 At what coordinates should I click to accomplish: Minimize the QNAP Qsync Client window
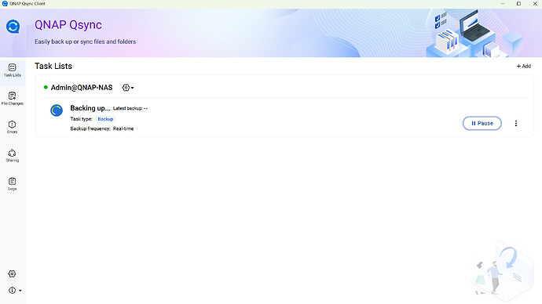[503, 3]
